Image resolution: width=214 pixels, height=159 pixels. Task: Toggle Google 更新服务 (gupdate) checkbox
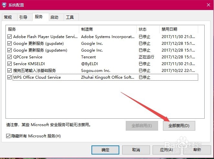(9, 44)
